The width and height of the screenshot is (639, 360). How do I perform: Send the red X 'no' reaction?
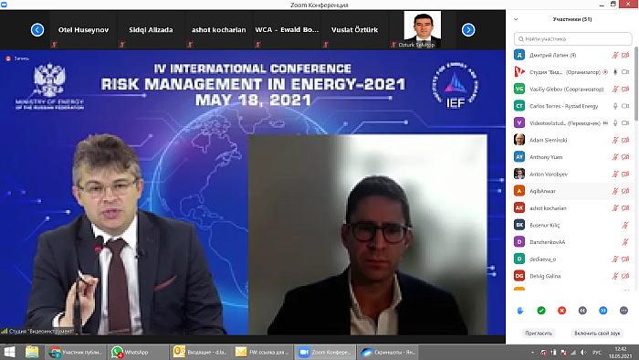point(562,311)
